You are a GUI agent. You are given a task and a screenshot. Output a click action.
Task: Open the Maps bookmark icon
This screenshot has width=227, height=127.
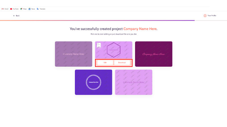[x=21, y=9]
